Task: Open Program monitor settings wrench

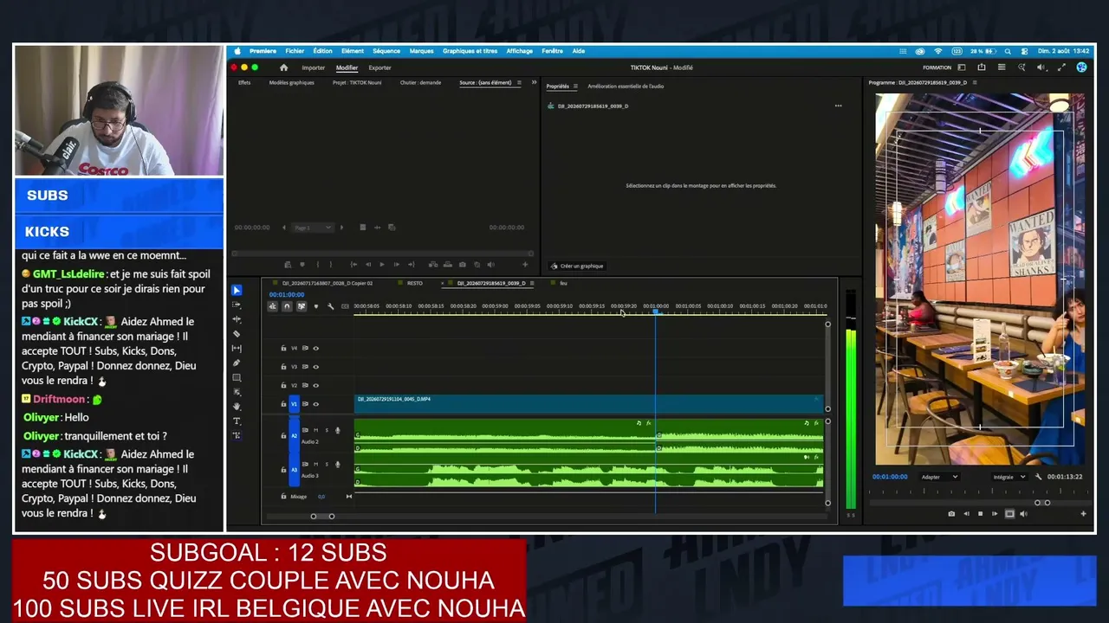Action: (x=1039, y=477)
